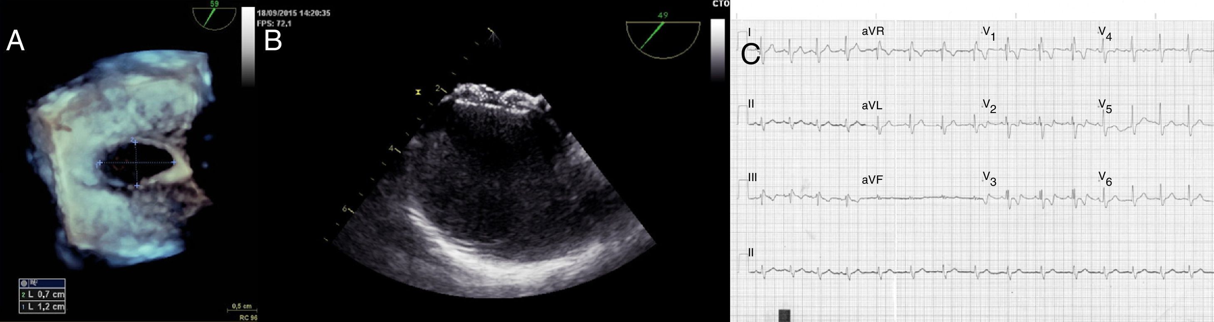
Task: Click the left caliper cross of the horizontal measurement
Action: (x=99, y=163)
